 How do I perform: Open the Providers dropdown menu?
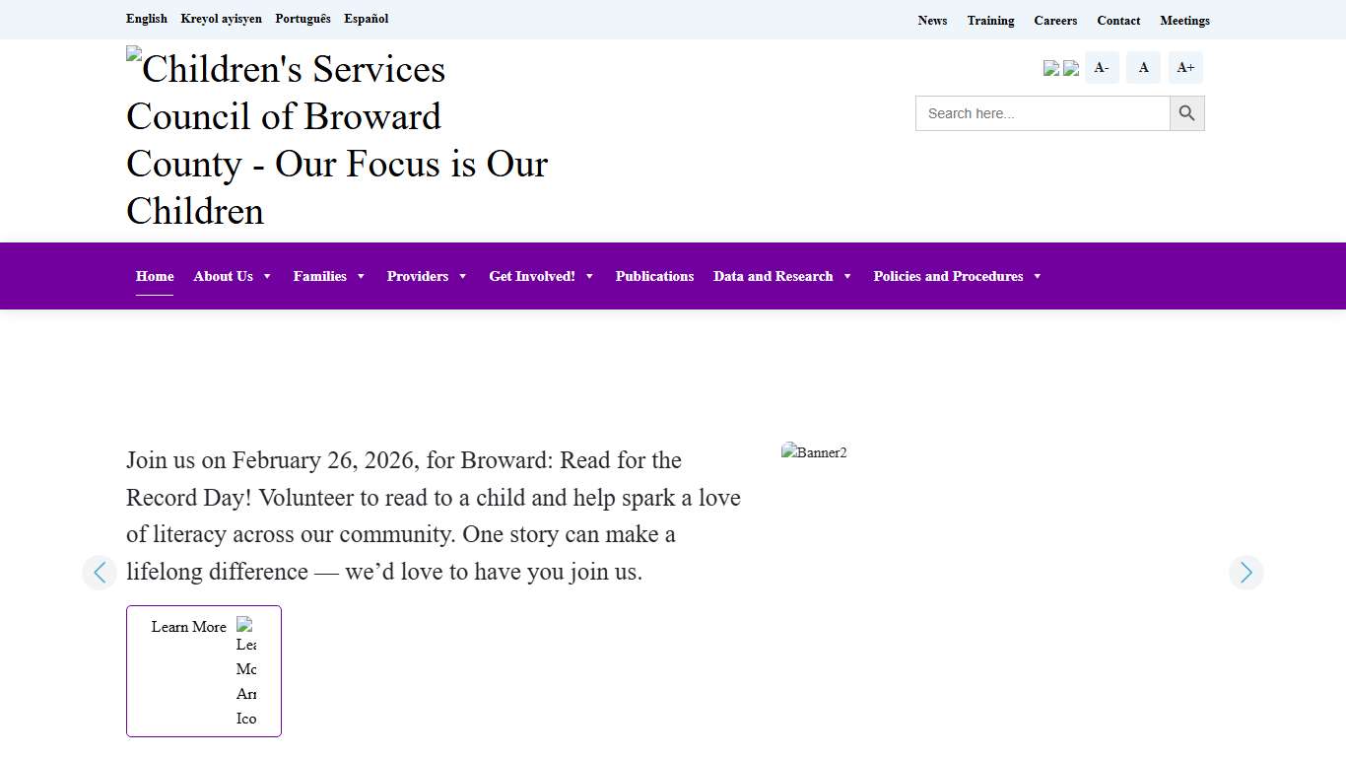(x=418, y=276)
